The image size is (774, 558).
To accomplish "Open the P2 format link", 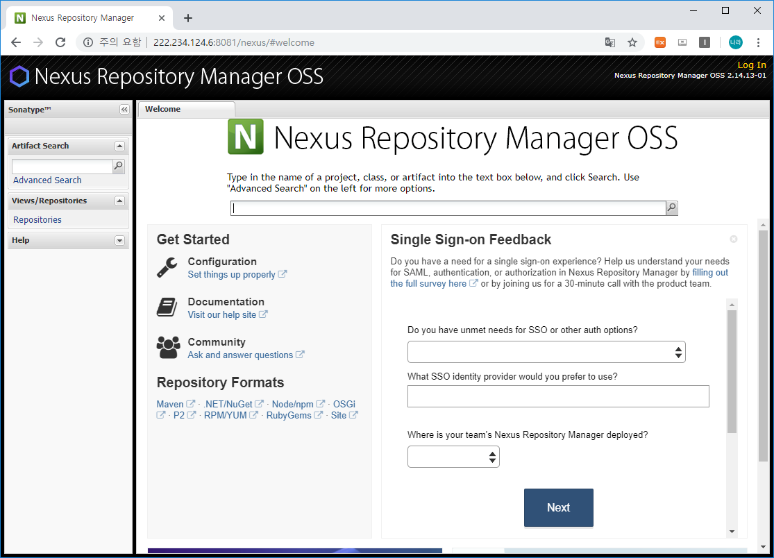I will click(178, 416).
